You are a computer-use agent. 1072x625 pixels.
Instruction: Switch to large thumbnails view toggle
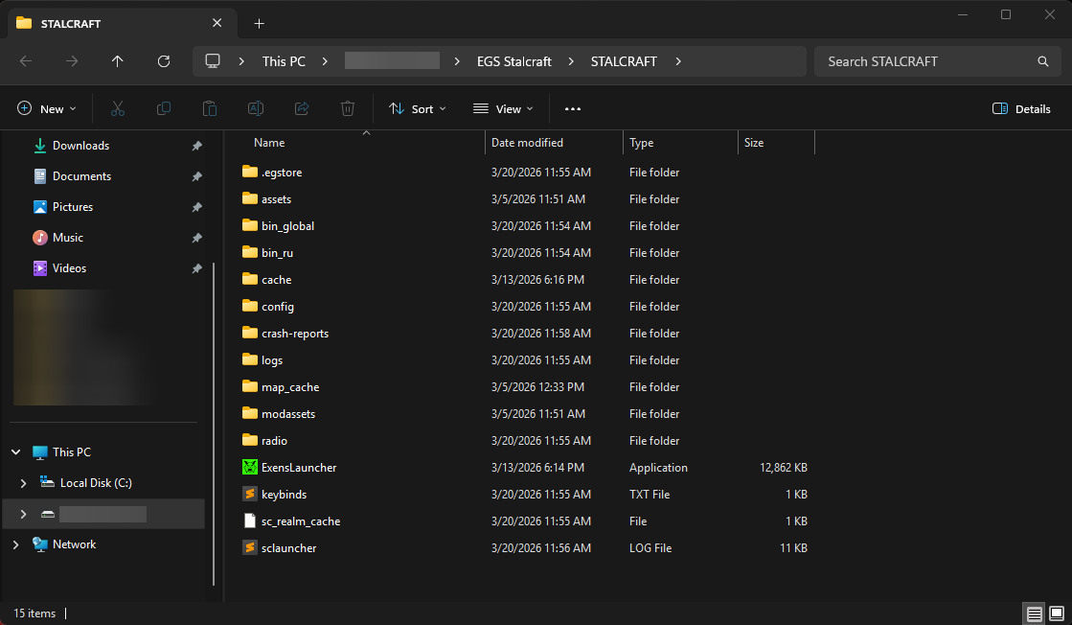coord(1056,613)
